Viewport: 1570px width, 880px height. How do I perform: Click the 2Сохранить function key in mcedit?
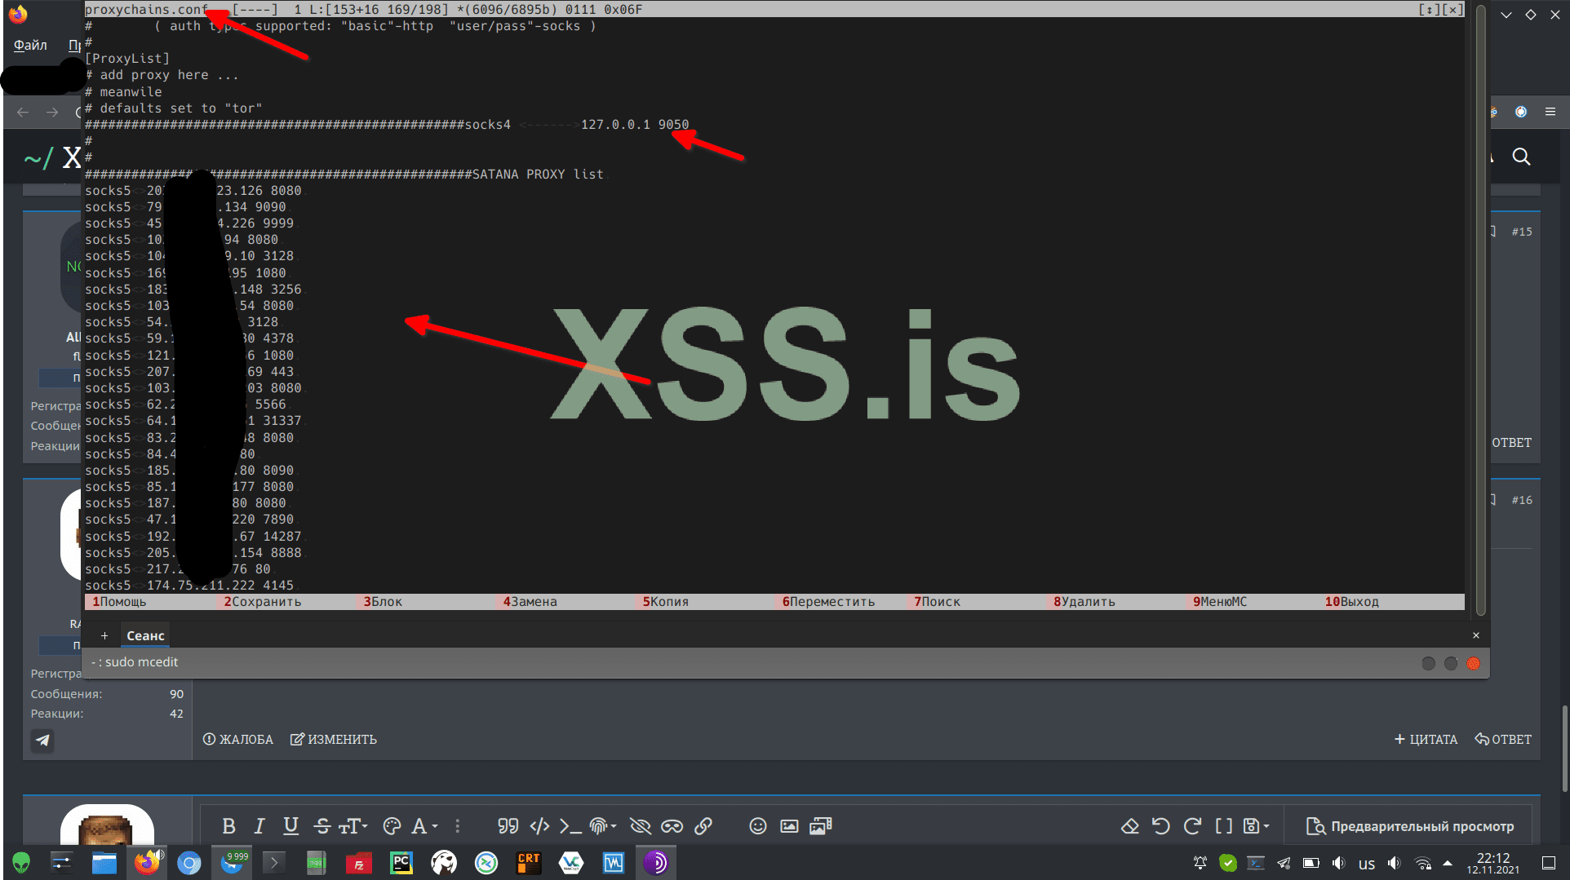click(263, 602)
